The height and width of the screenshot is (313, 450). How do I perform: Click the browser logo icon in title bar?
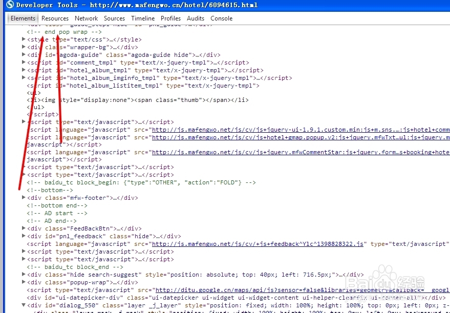tap(10, 5)
